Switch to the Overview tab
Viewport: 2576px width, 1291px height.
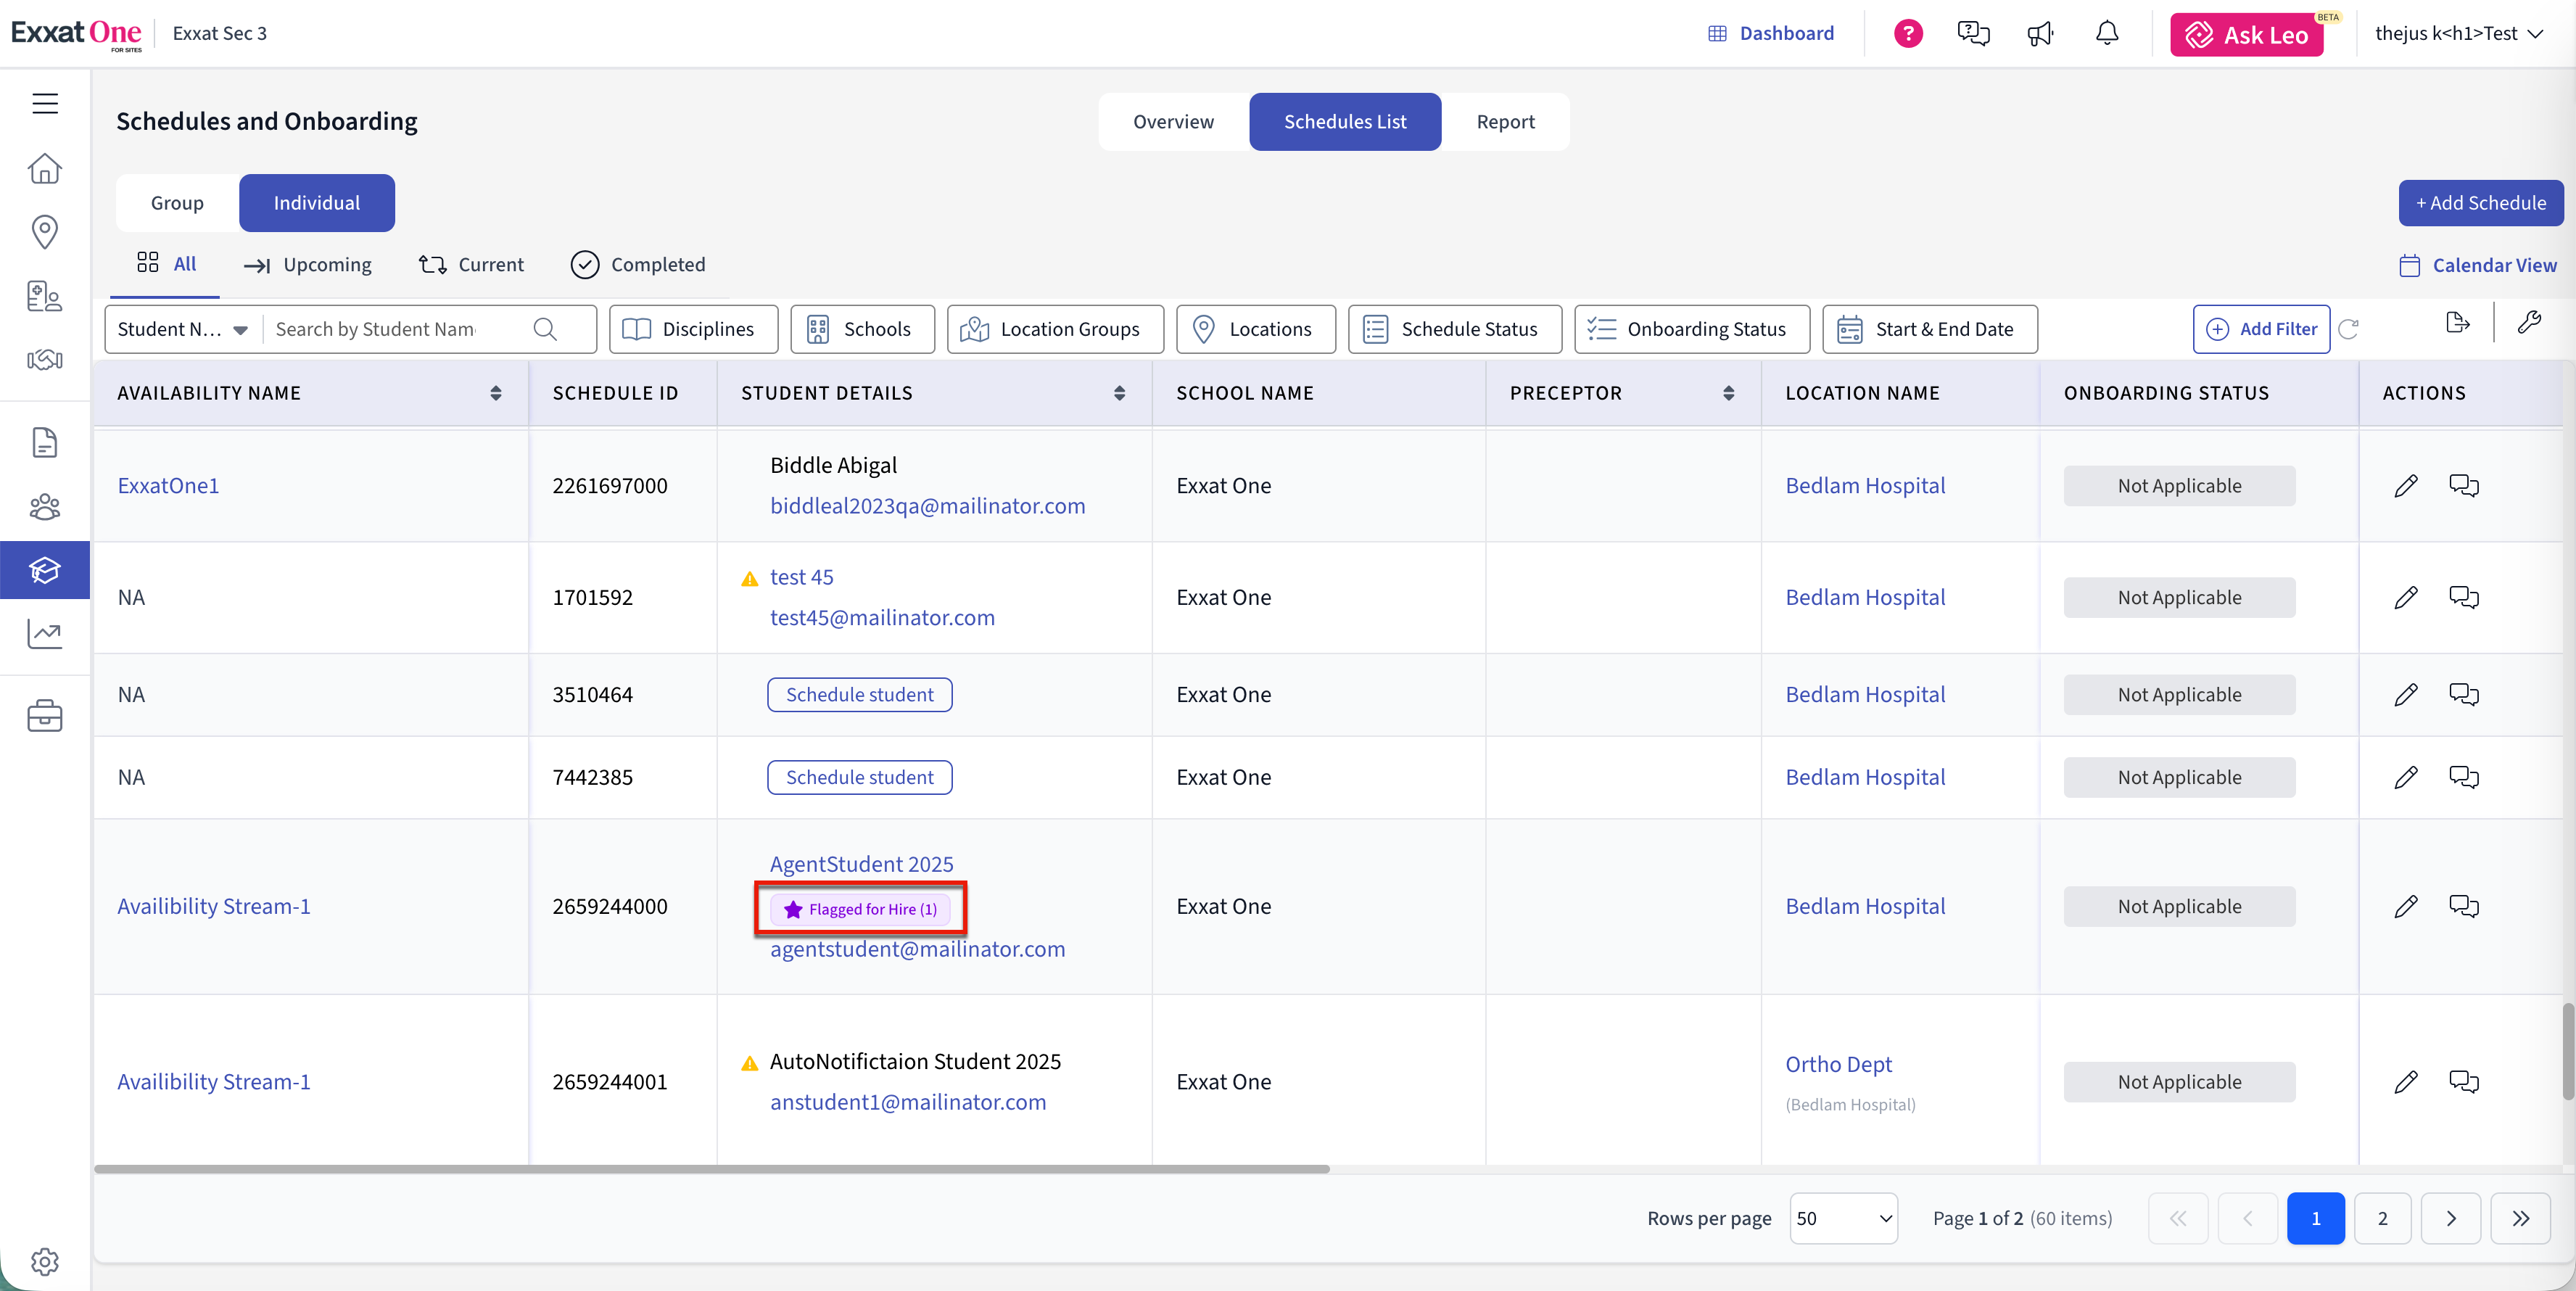point(1173,121)
